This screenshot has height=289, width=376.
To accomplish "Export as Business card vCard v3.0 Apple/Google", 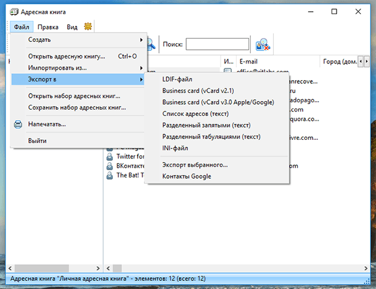I will [x=218, y=102].
